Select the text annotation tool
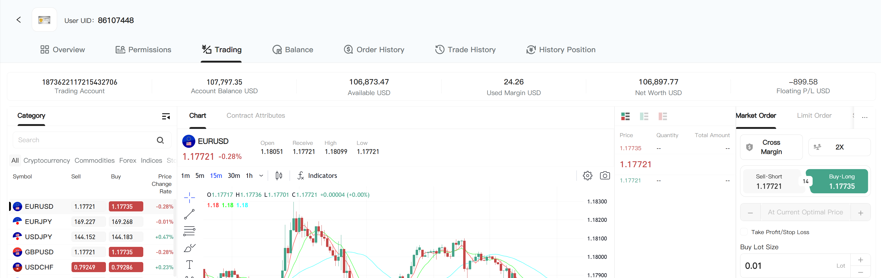This screenshot has width=881, height=278. click(x=189, y=264)
